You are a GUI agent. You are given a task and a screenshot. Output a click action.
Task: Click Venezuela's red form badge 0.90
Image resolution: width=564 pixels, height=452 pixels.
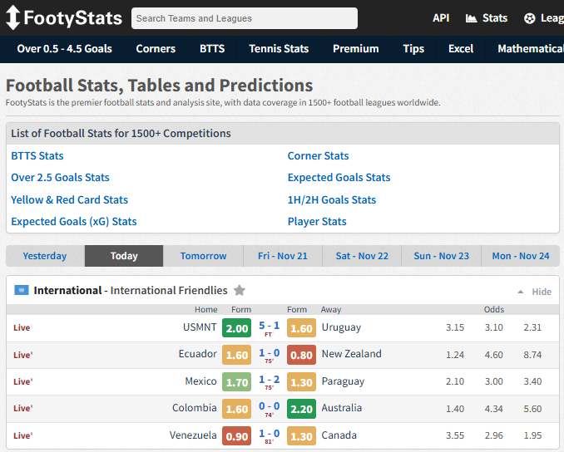click(x=237, y=436)
